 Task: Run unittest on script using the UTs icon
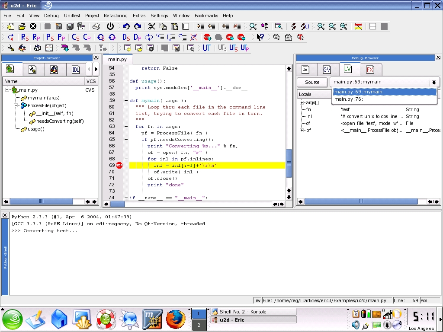tap(232, 48)
